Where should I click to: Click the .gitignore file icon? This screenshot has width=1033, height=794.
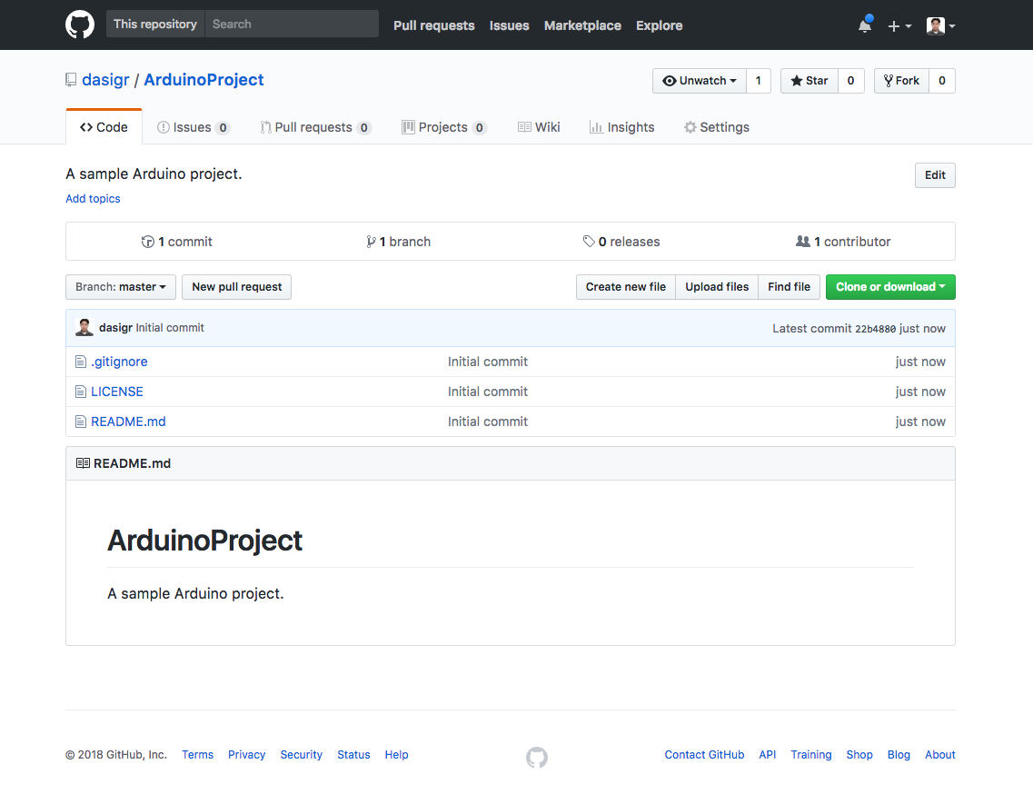tap(80, 362)
